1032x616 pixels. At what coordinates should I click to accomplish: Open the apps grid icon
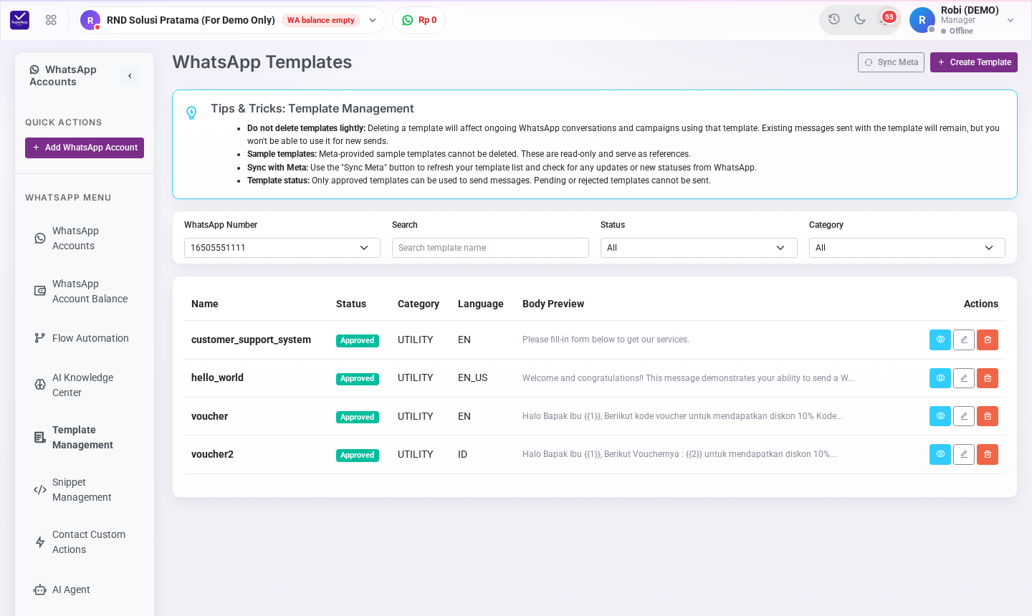tap(51, 20)
